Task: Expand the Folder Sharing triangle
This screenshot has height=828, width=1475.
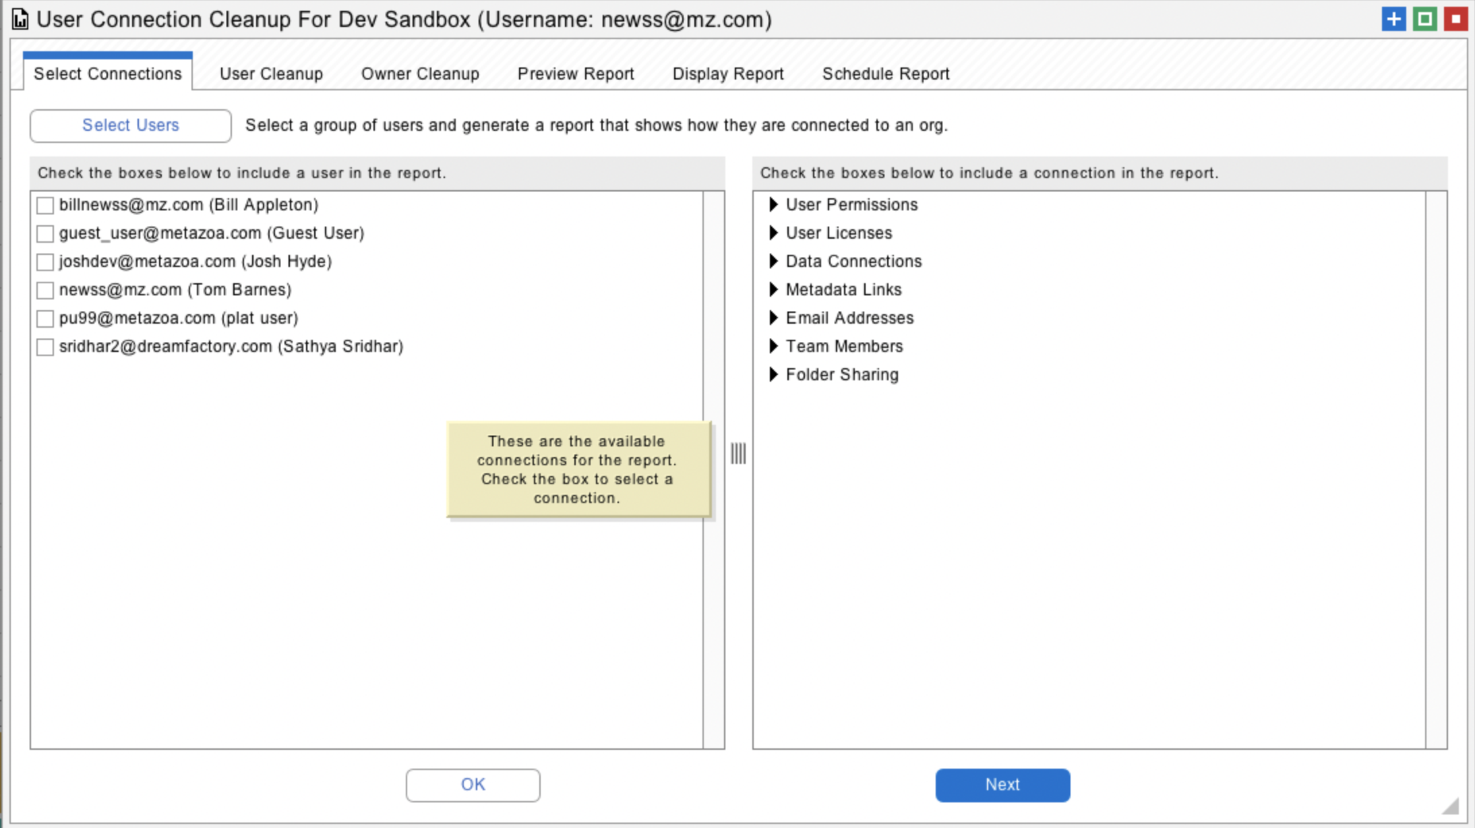Action: click(773, 374)
